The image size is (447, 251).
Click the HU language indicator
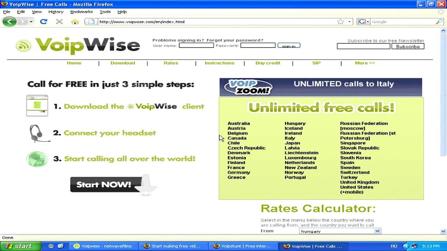point(394,246)
